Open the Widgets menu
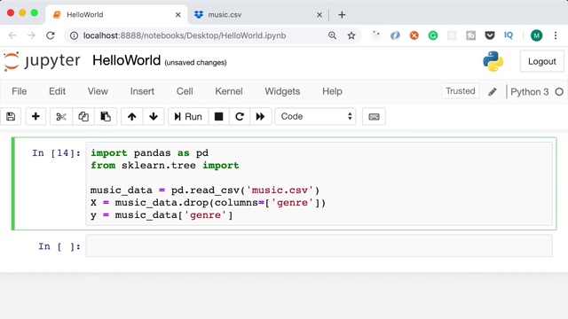Image resolution: width=568 pixels, height=319 pixels. pyautogui.click(x=282, y=91)
